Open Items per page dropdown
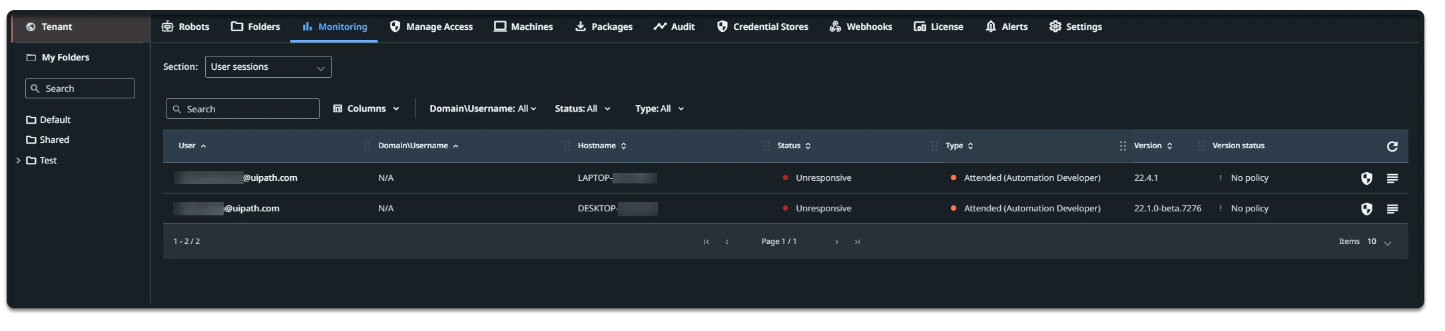The width and height of the screenshot is (1445, 331). tap(1379, 242)
